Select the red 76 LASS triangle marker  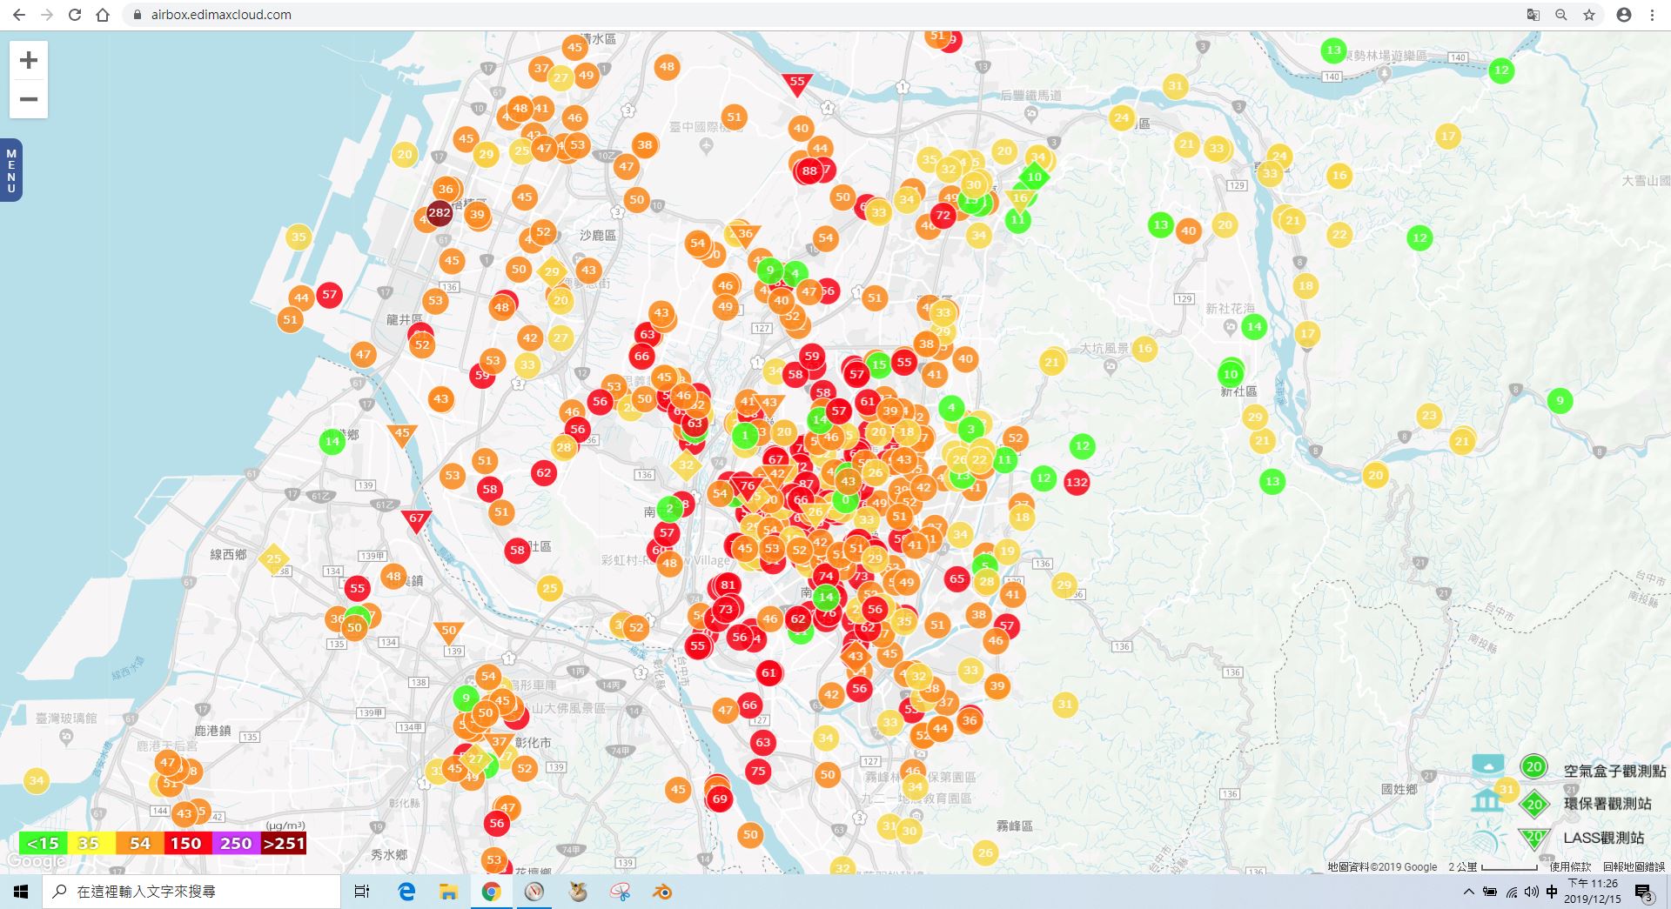[747, 487]
